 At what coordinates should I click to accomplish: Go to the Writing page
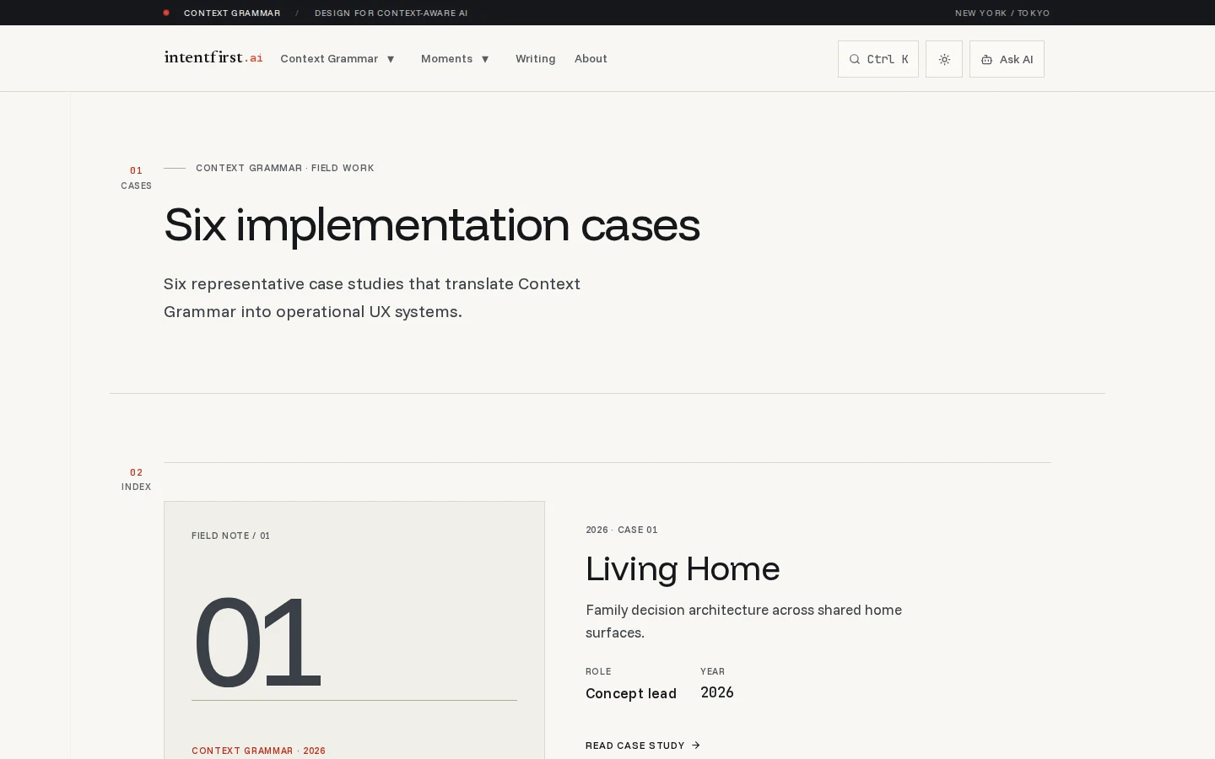[x=536, y=59]
